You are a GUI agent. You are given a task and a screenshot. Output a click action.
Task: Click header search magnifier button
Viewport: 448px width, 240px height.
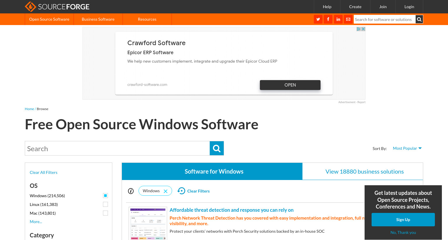click(419, 20)
